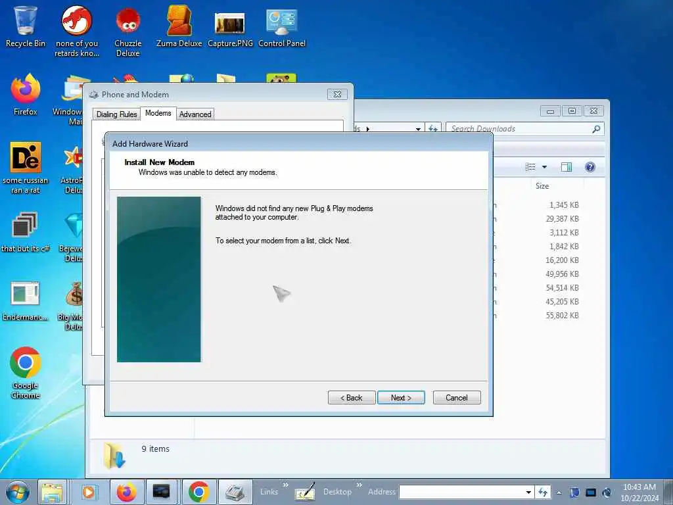Select the file sized 45,205 KB

(x=562, y=301)
